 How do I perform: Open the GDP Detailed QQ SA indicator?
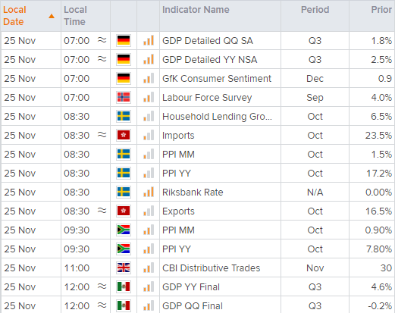coord(208,40)
